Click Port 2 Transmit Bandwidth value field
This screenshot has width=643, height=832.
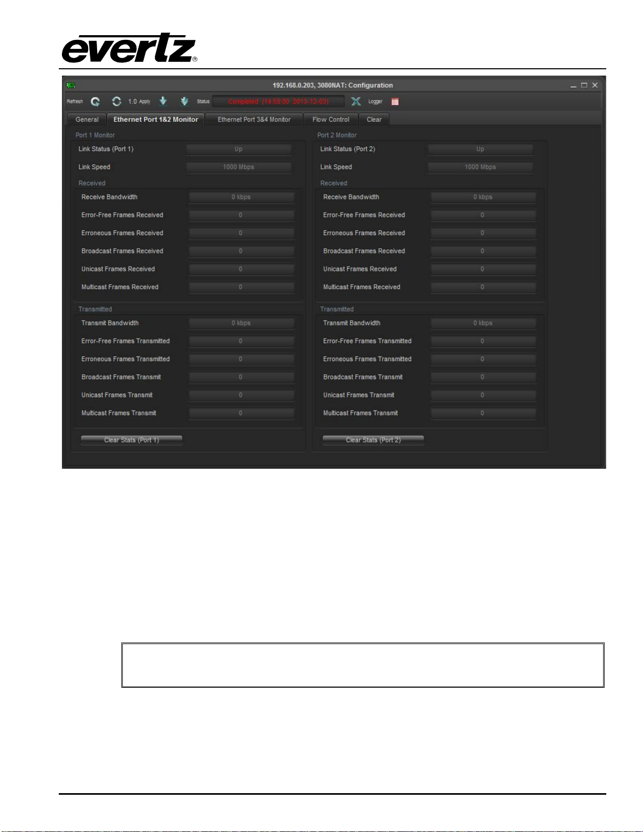[x=483, y=323]
